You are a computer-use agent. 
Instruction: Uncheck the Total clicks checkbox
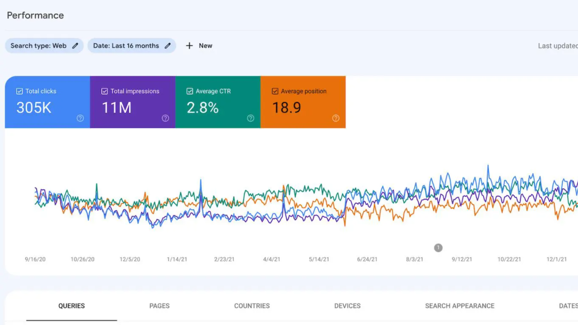pos(19,91)
